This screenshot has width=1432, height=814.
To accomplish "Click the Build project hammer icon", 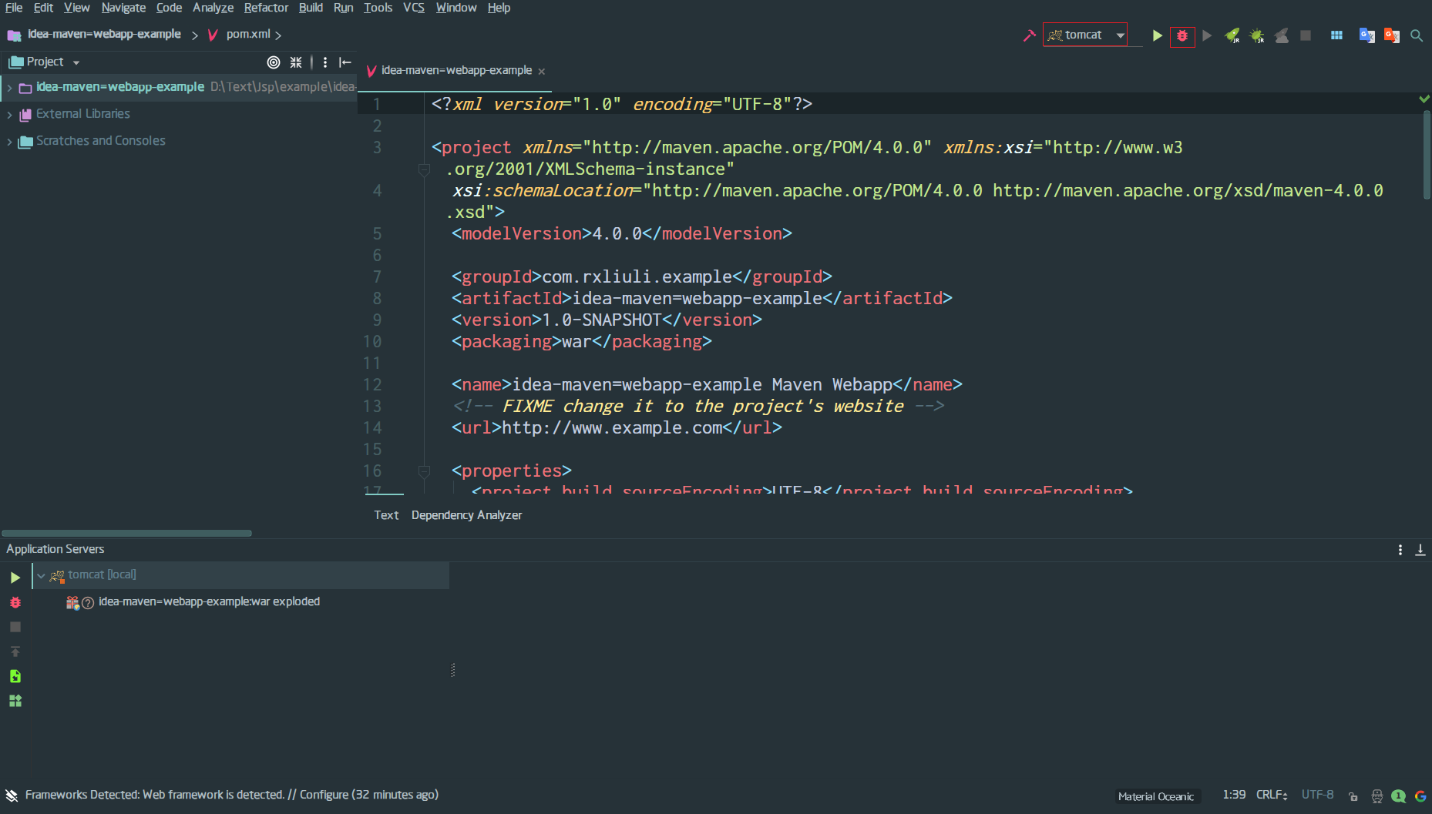I will (1029, 35).
